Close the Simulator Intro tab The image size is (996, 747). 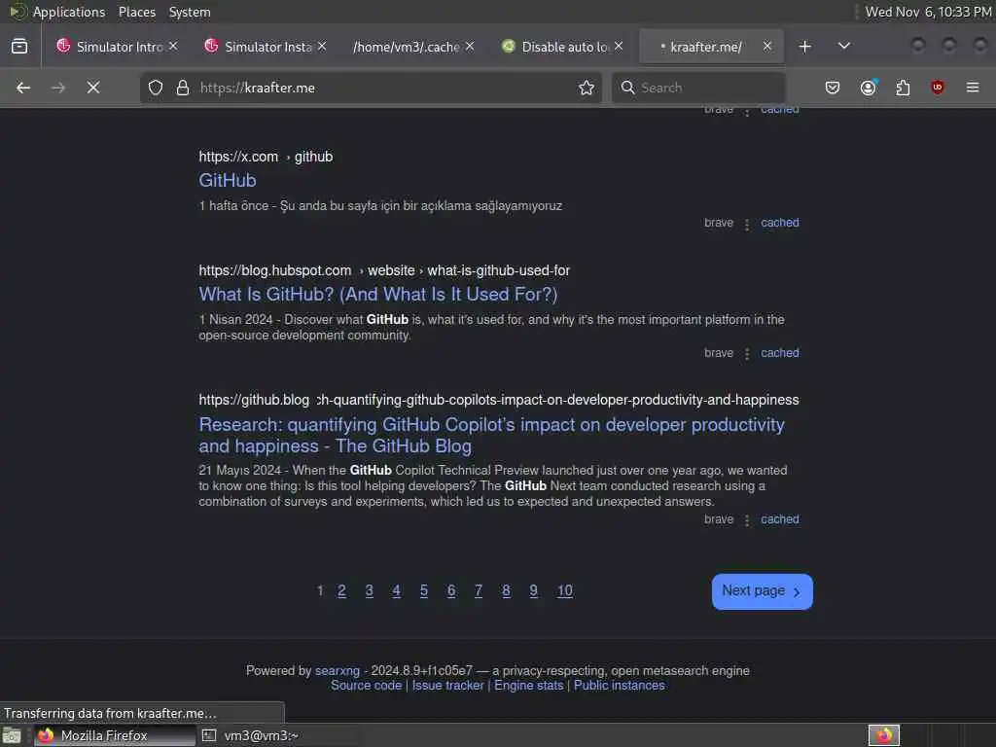click(173, 47)
